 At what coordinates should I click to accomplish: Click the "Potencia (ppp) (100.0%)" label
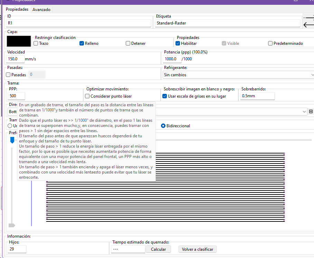185,52
